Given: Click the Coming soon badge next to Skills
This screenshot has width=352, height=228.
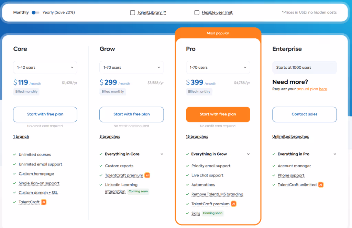Looking at the screenshot, I should pyautogui.click(x=213, y=213).
